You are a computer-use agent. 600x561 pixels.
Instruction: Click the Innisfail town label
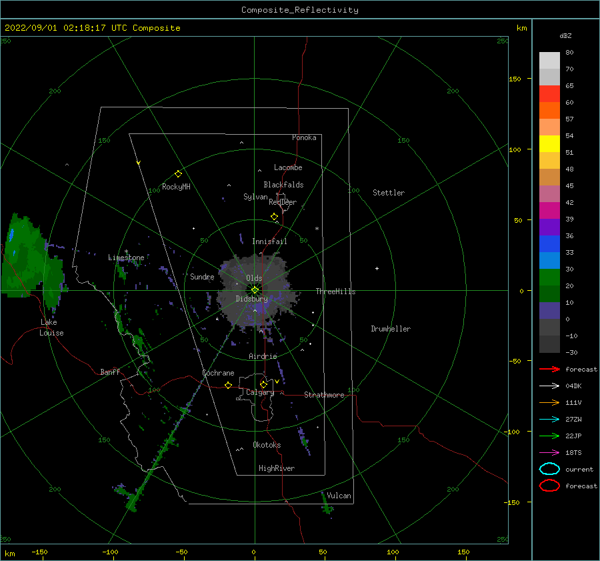[x=269, y=241]
